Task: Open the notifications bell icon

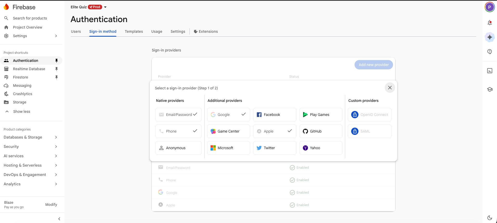Action: pyautogui.click(x=490, y=23)
